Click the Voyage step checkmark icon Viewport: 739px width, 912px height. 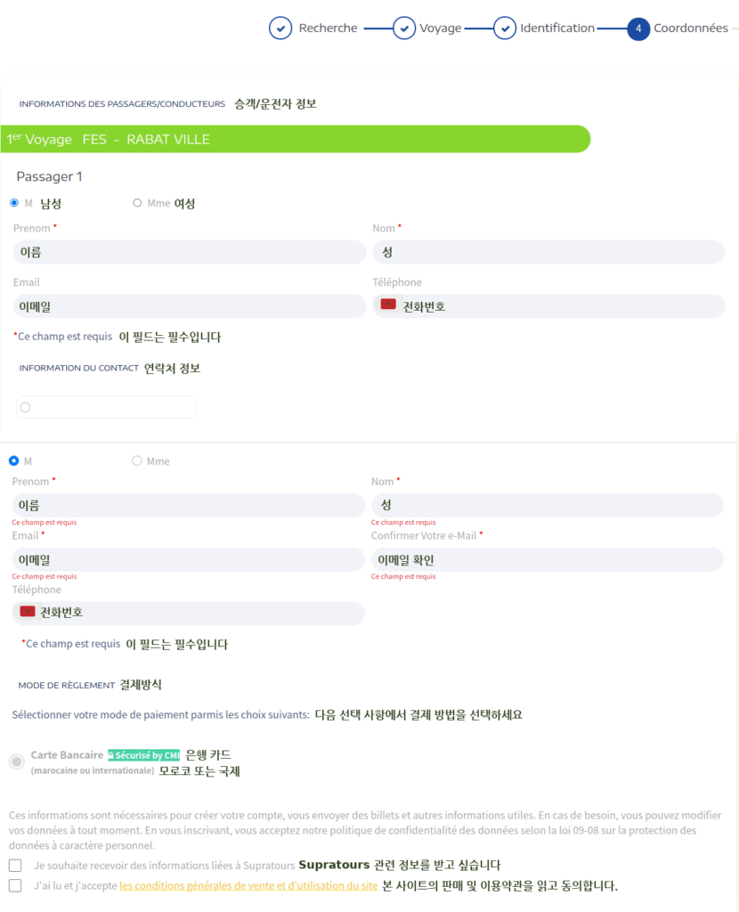404,28
